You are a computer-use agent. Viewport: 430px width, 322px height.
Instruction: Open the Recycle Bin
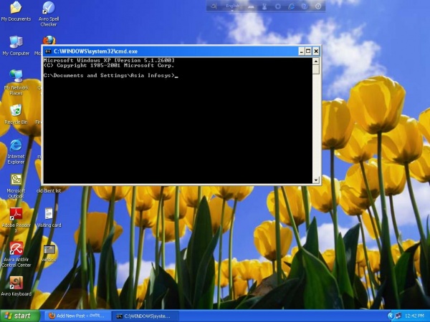click(x=16, y=114)
